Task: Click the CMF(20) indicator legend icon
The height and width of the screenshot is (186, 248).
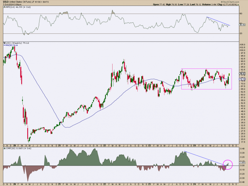Action: (5, 148)
